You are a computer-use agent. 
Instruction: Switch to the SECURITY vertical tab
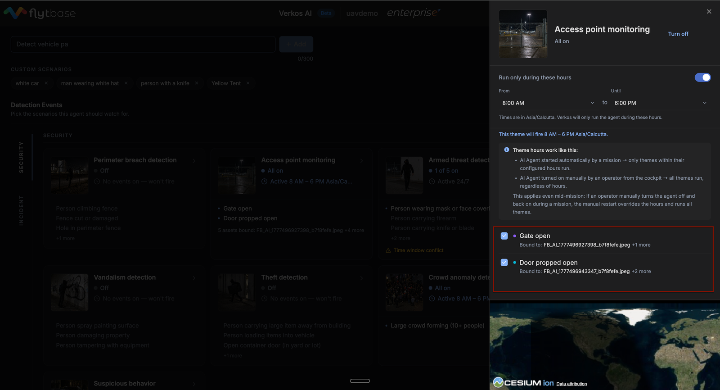(x=21, y=157)
